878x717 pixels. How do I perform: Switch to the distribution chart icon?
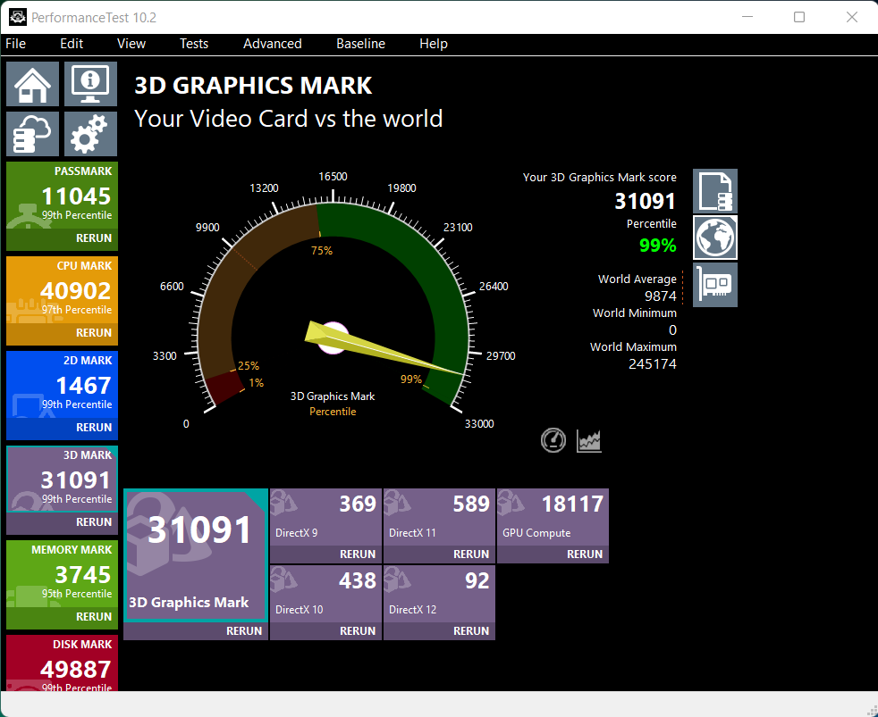(589, 439)
